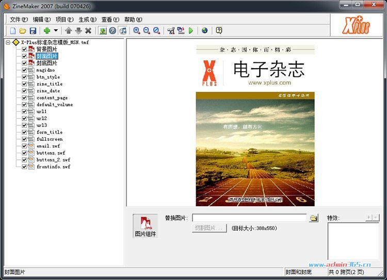Click the plus button above the 特效 list
This screenshot has height=280, width=387.
point(368,217)
